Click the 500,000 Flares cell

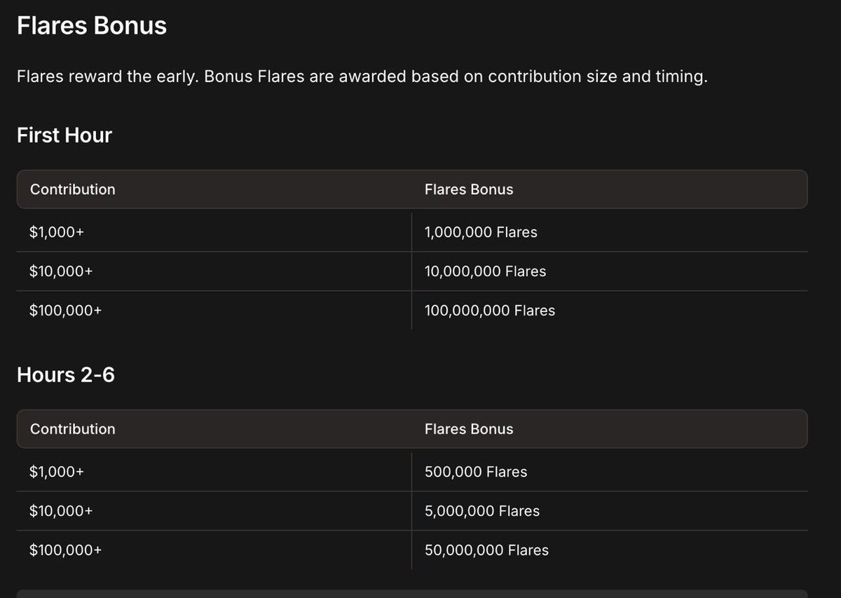point(476,472)
